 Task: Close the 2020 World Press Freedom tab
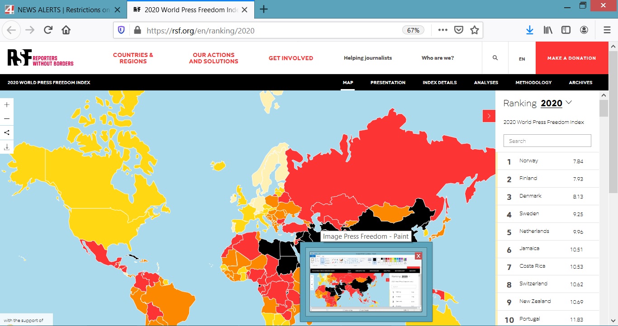(x=245, y=9)
